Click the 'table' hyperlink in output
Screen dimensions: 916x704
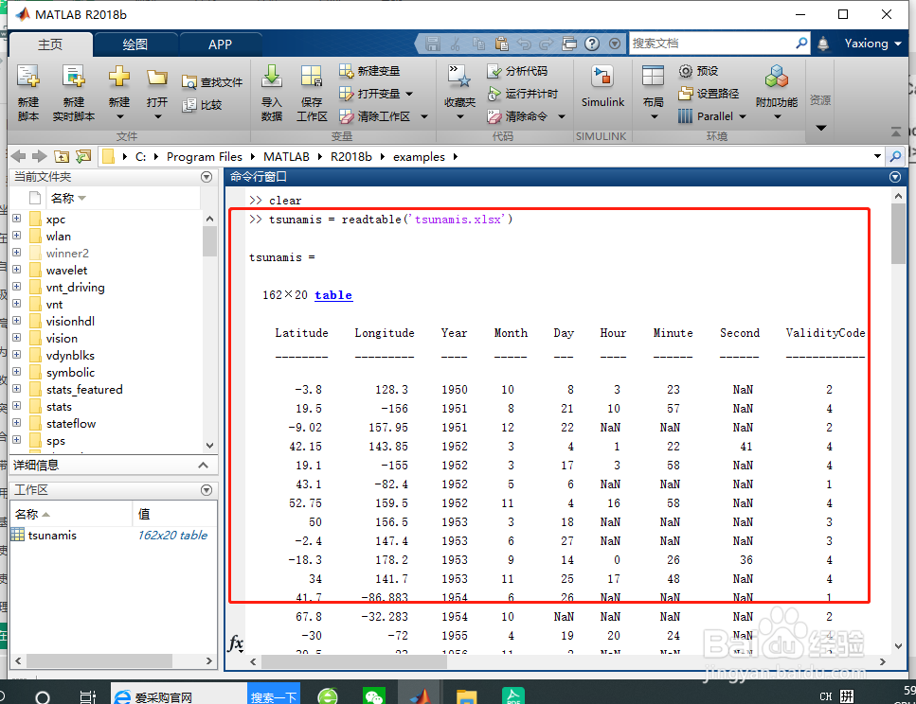click(333, 295)
